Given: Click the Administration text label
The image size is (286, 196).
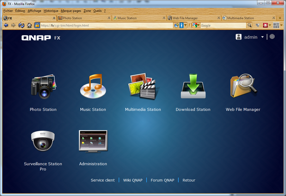Looking at the screenshot, I should [x=93, y=164].
